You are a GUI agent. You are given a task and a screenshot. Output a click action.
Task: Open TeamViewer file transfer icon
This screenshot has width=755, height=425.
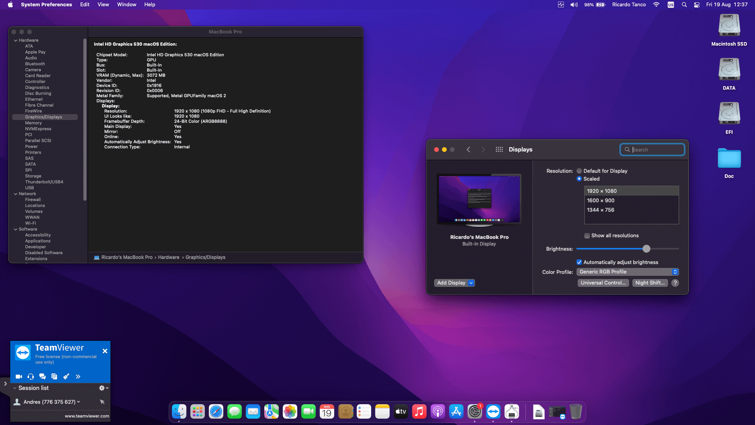(x=54, y=377)
